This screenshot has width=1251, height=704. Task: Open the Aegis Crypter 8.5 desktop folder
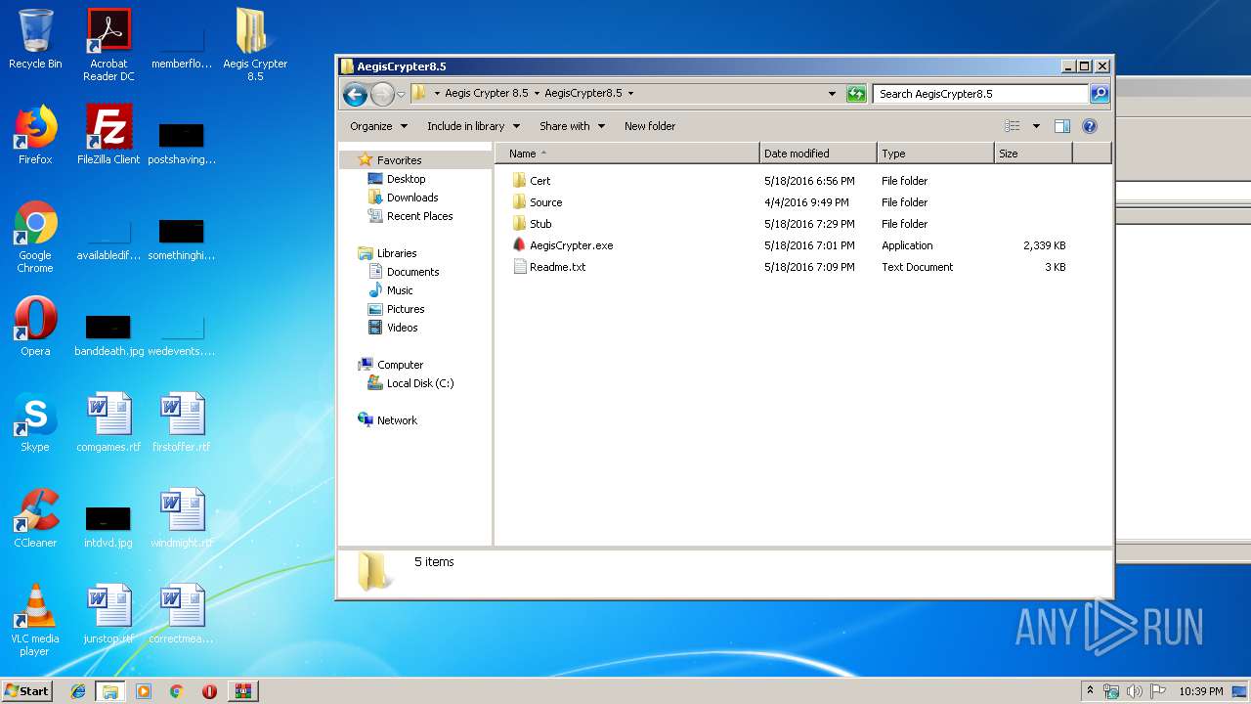tap(255, 45)
